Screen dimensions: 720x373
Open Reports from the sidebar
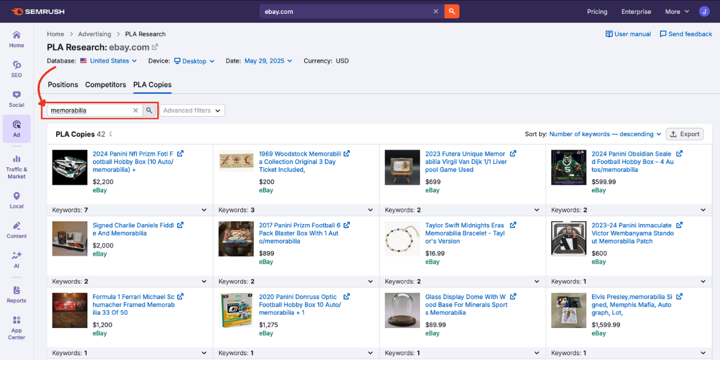(16, 294)
